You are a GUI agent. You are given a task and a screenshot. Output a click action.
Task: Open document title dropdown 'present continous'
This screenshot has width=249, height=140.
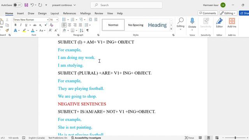coord(64,5)
